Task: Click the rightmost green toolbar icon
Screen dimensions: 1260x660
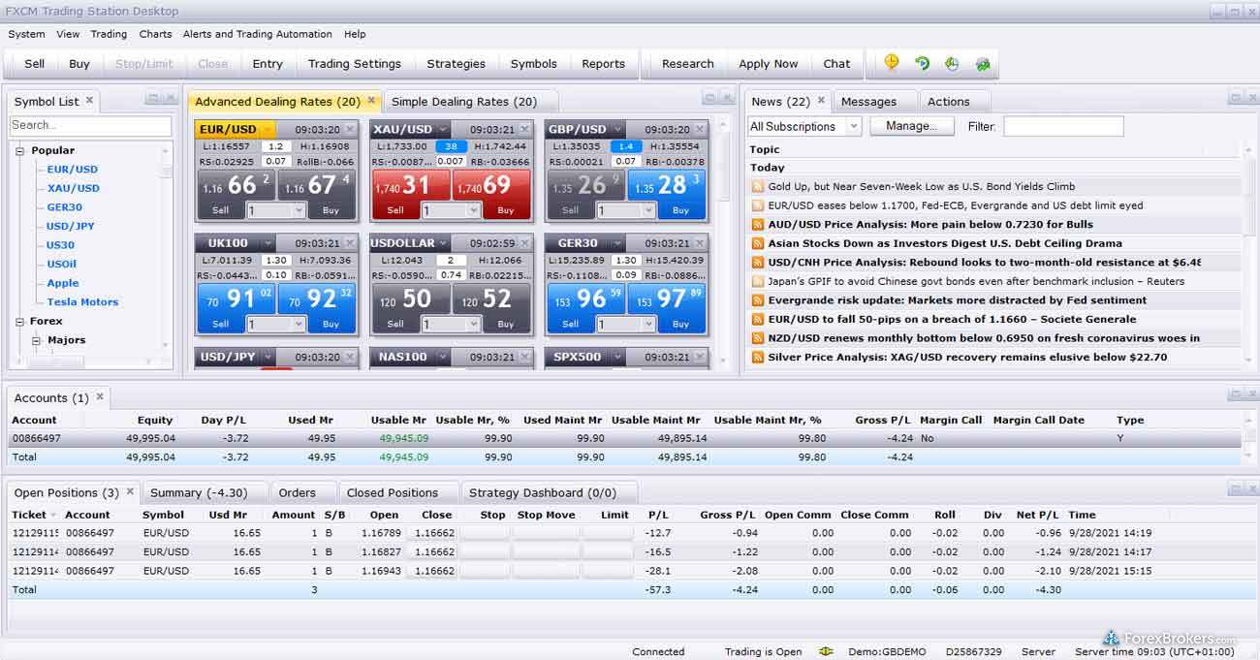Action: (982, 63)
